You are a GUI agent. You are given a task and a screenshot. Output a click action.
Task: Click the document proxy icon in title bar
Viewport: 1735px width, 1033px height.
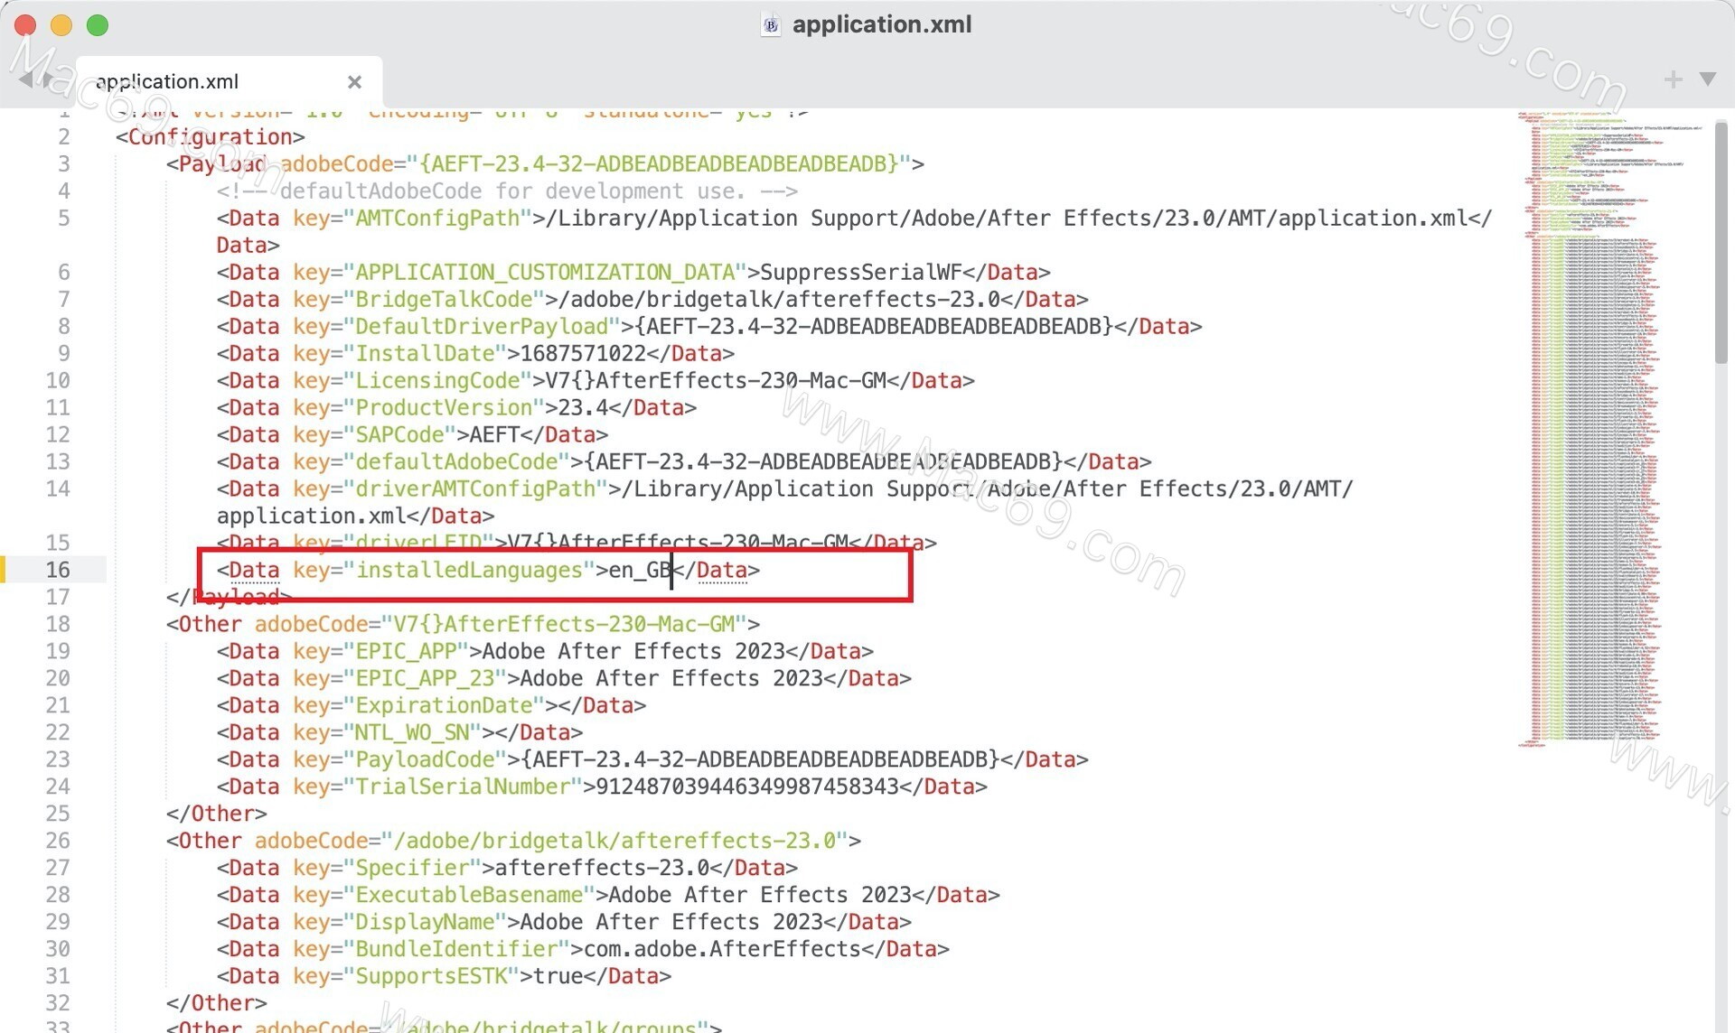[x=771, y=25]
